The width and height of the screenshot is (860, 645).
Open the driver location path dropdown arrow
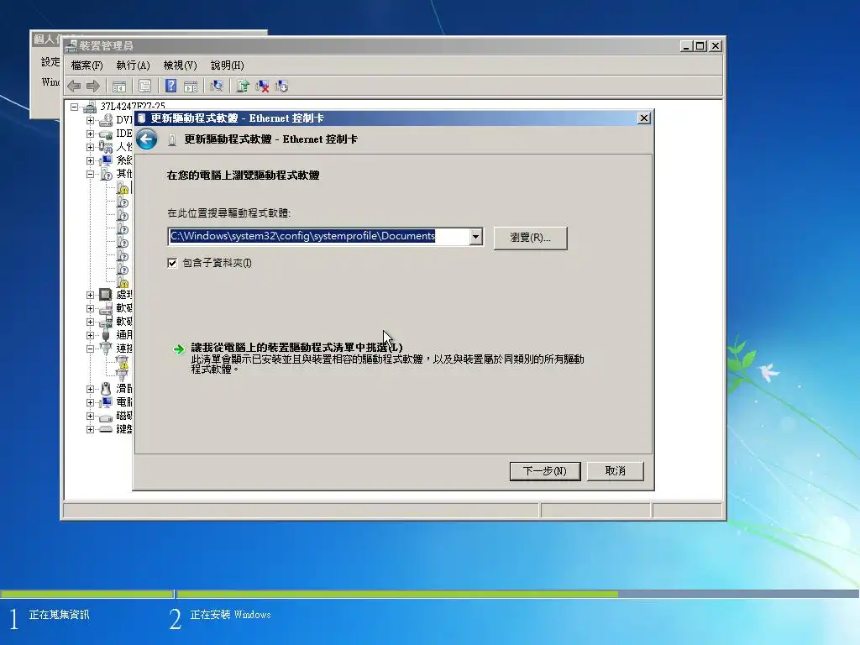[476, 237]
